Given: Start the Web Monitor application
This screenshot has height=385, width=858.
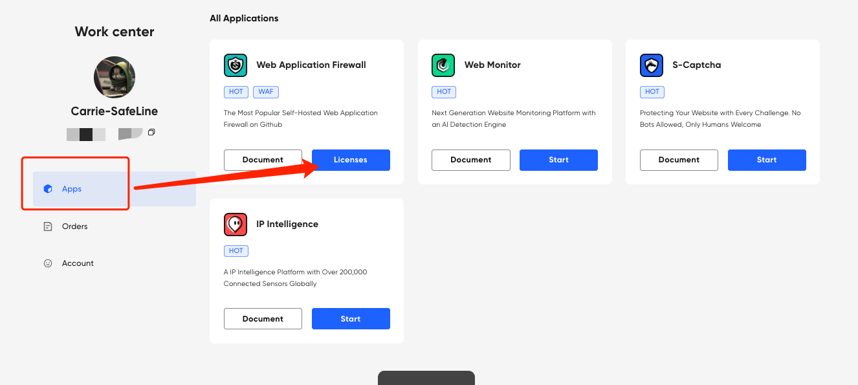Looking at the screenshot, I should click(558, 160).
